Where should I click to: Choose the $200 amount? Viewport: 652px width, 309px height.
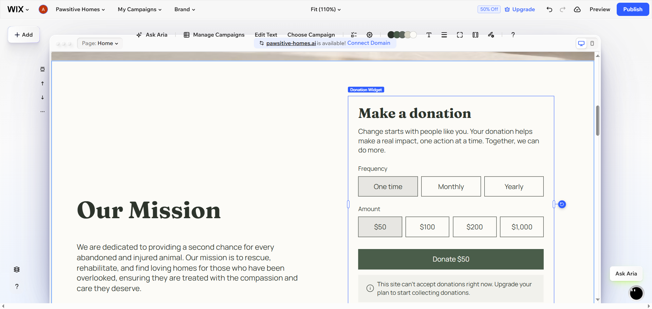pos(474,227)
